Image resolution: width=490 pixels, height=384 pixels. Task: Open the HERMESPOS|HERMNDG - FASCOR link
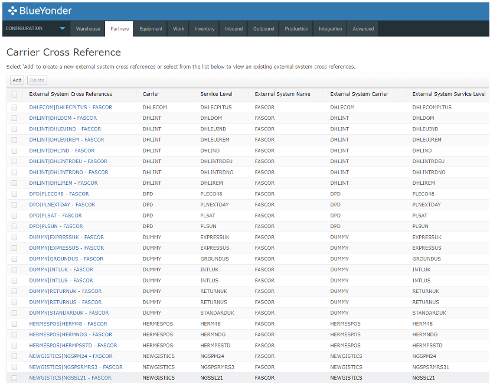coord(71,334)
